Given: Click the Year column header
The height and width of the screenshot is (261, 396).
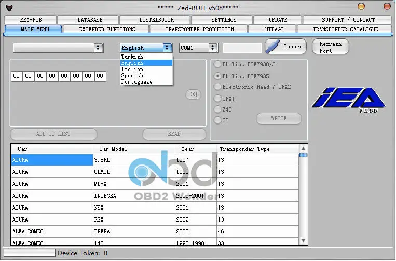Looking at the screenshot, I should point(196,149).
